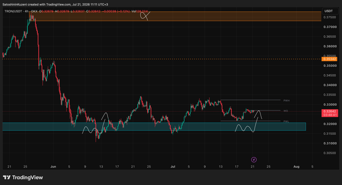Click the PWL level label
The width and height of the screenshot is (342, 185).
point(286,121)
